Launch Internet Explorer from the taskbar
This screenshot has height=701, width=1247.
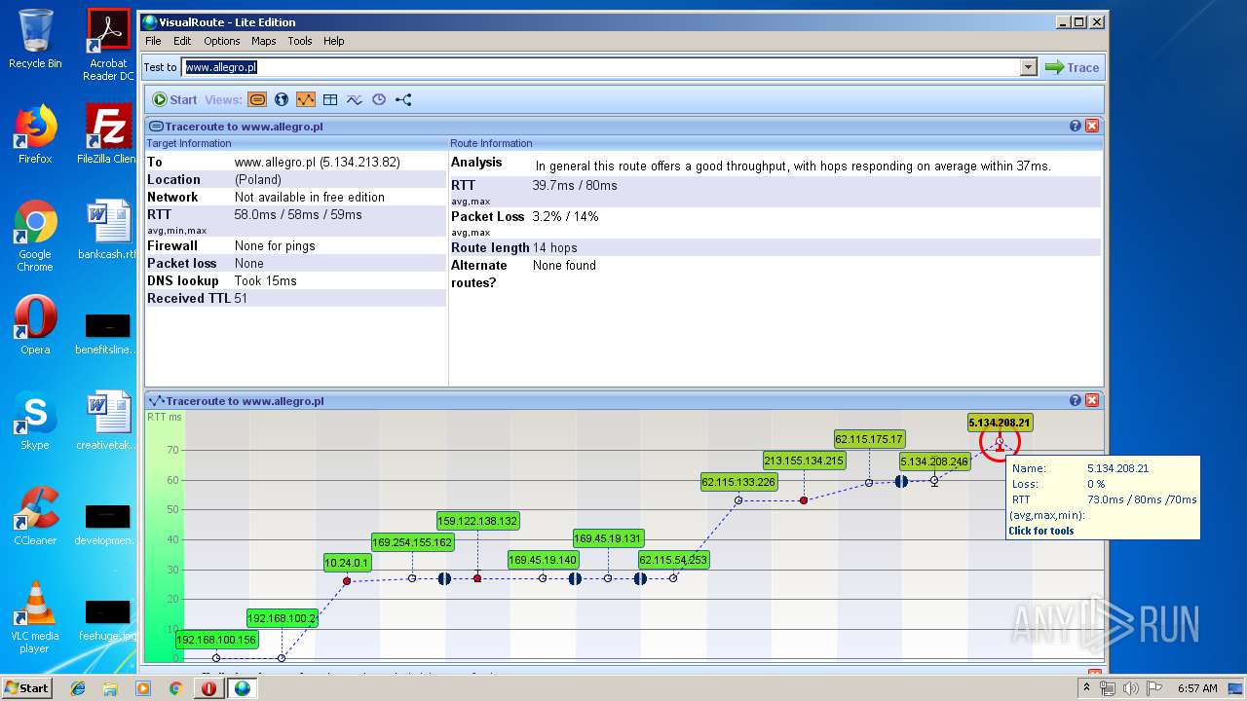click(x=78, y=688)
